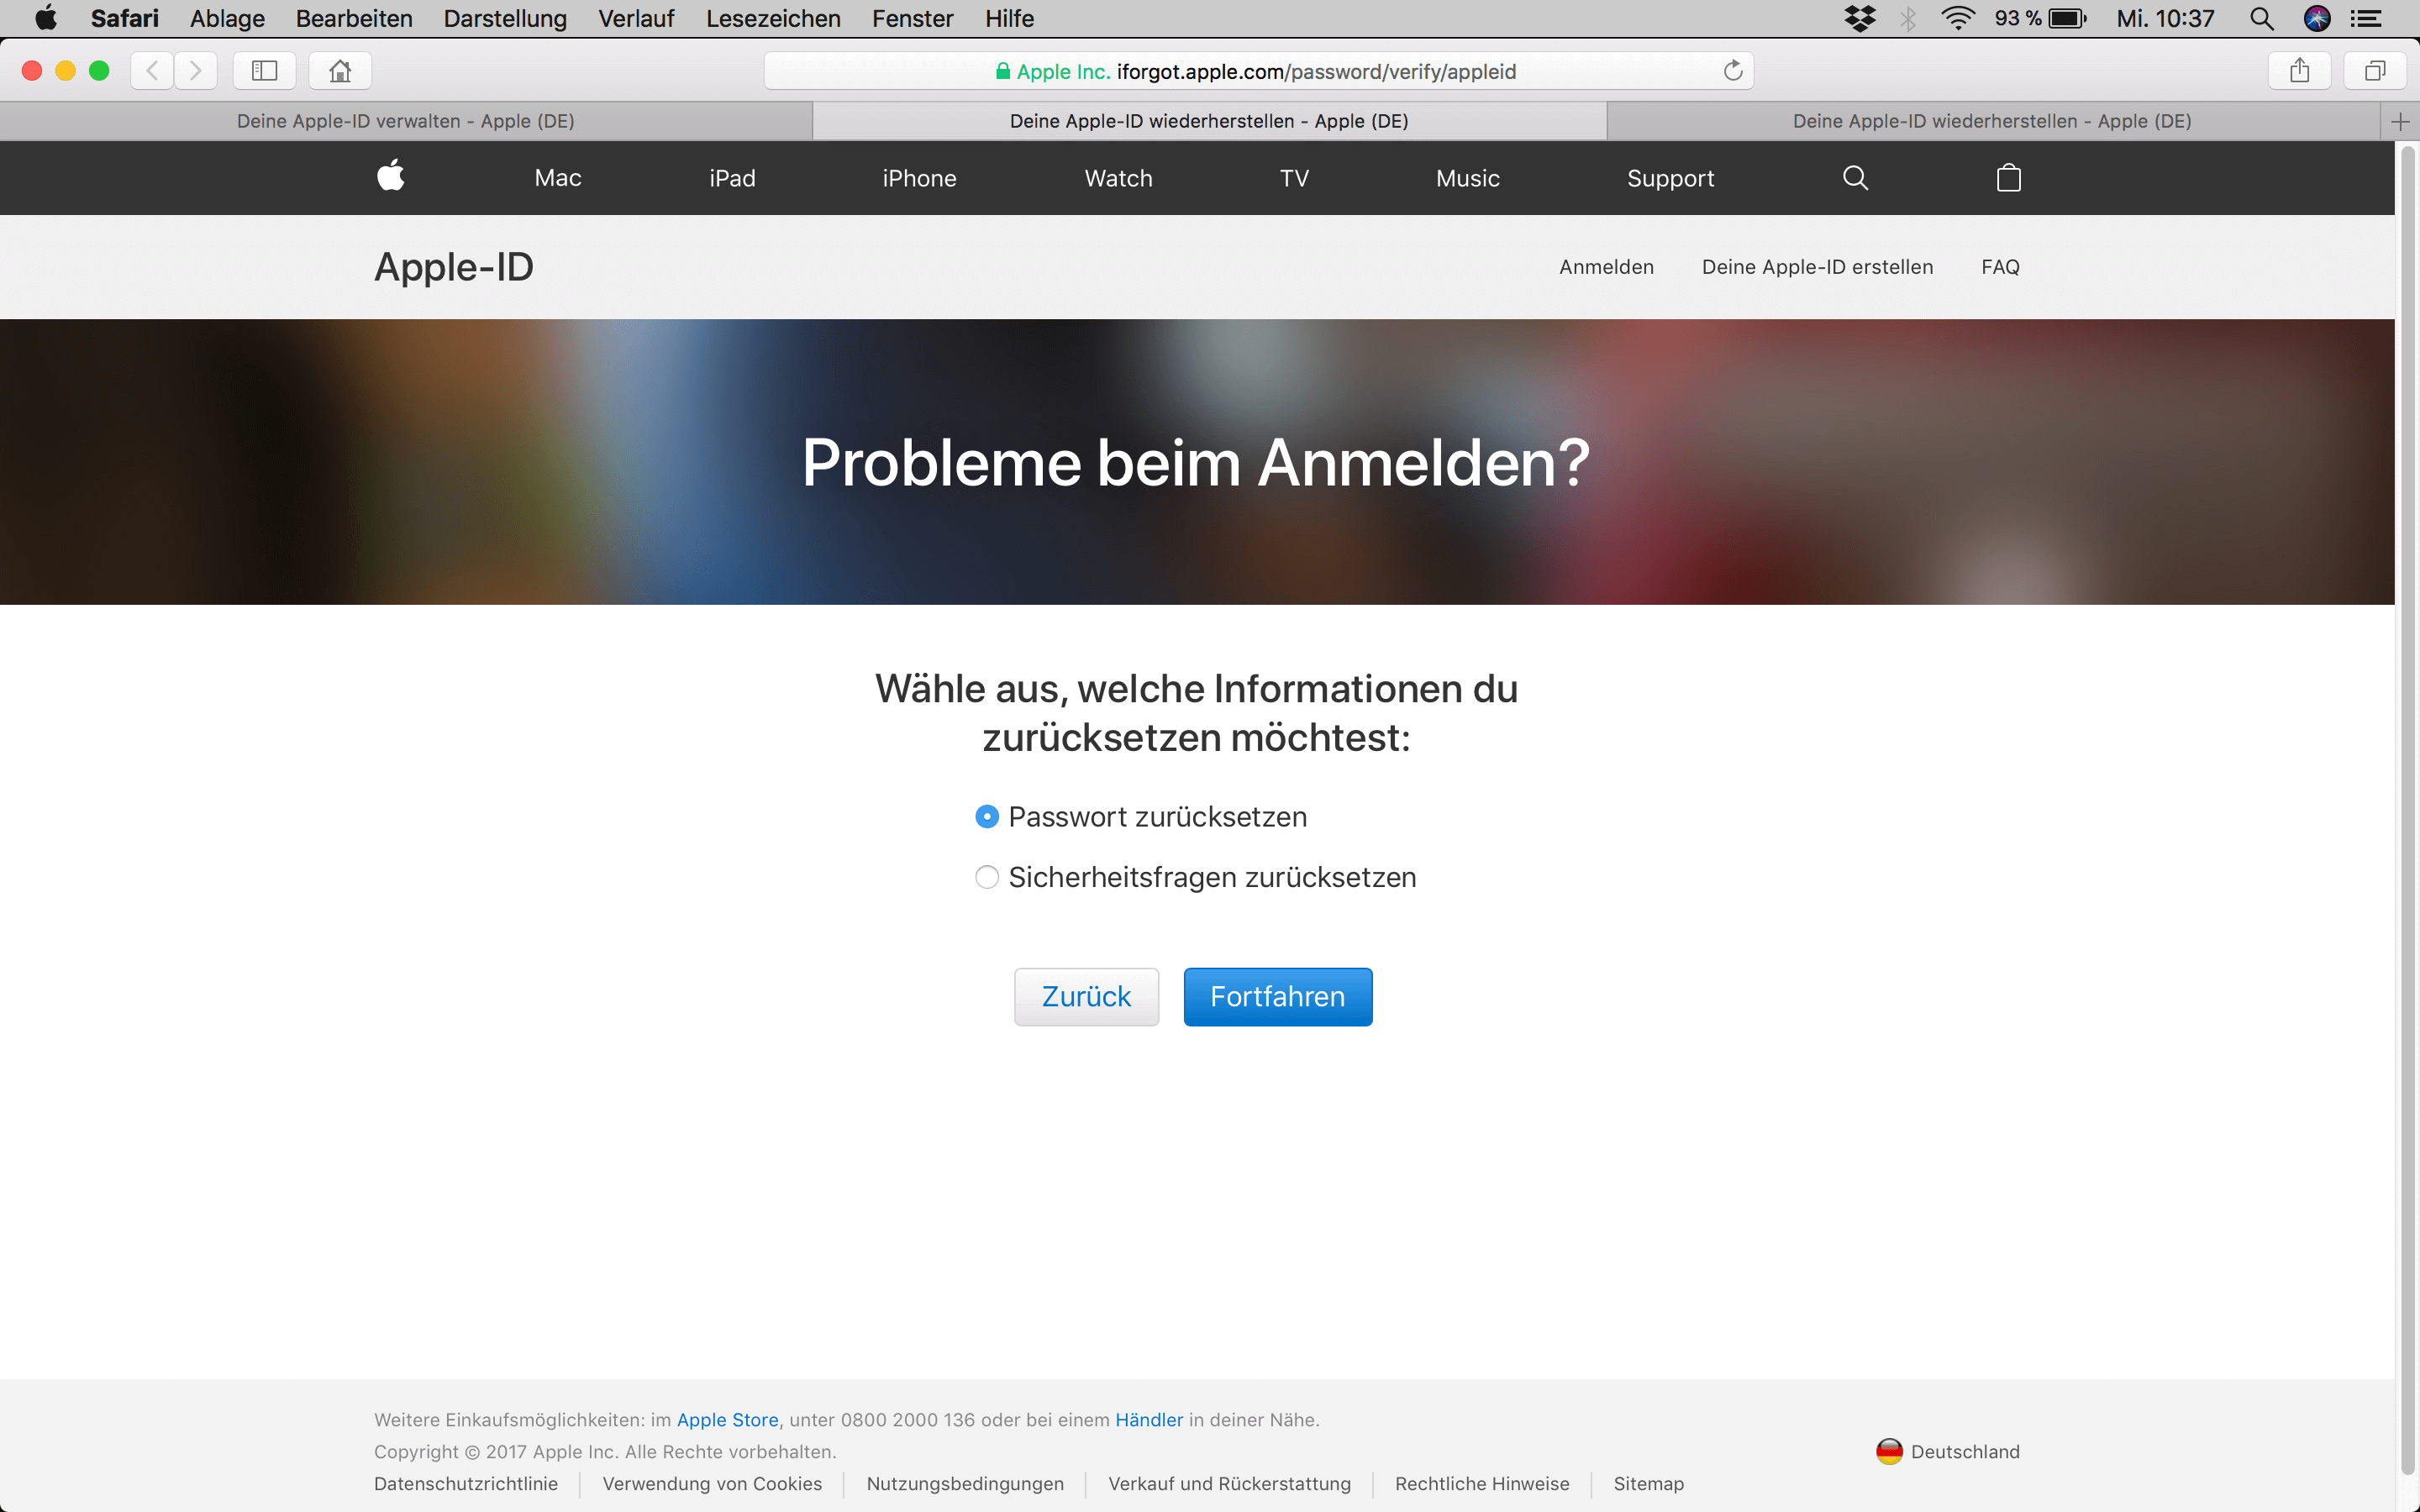Select Sicherheitsfragen zurücksetzen radio option
Image resolution: width=2420 pixels, height=1512 pixels.
pos(986,877)
